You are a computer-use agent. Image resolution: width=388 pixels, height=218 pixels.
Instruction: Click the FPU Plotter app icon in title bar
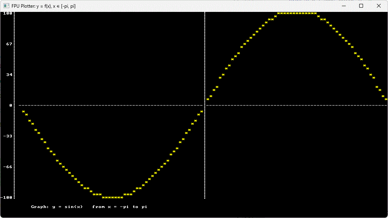[x=7, y=6]
